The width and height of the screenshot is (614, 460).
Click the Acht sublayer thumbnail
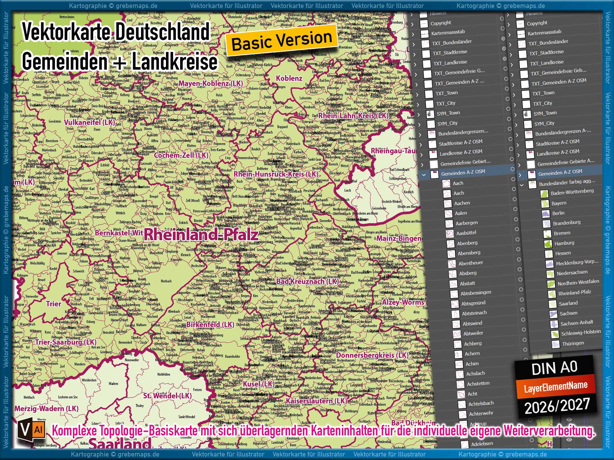461,395
